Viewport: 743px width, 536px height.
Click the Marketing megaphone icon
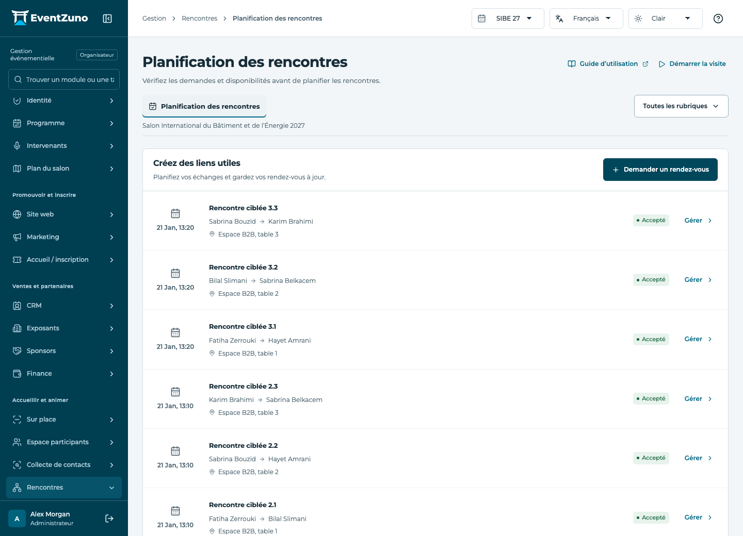[x=17, y=237]
